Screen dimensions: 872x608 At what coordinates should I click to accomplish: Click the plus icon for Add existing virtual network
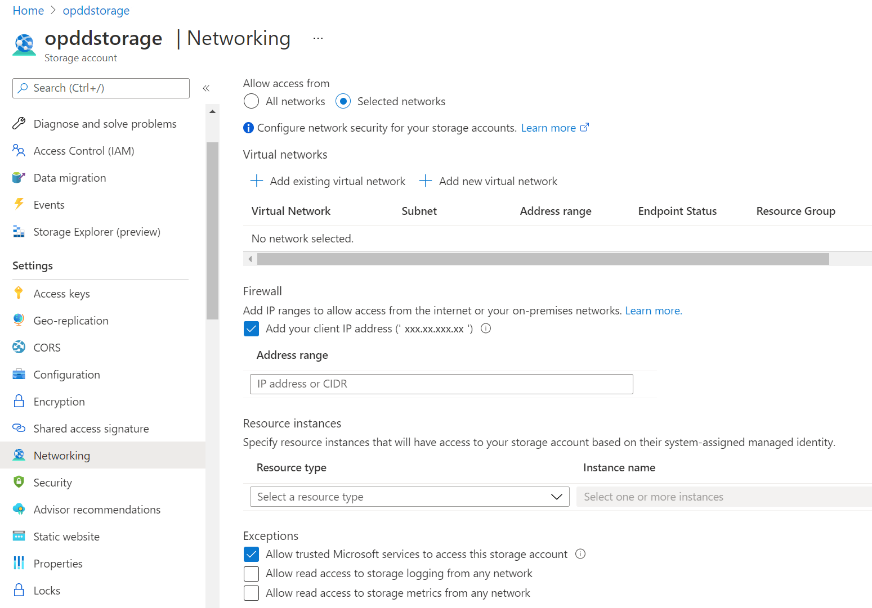coord(256,181)
